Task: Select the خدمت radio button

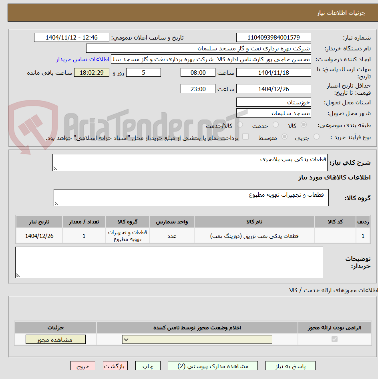Action: click(x=275, y=125)
